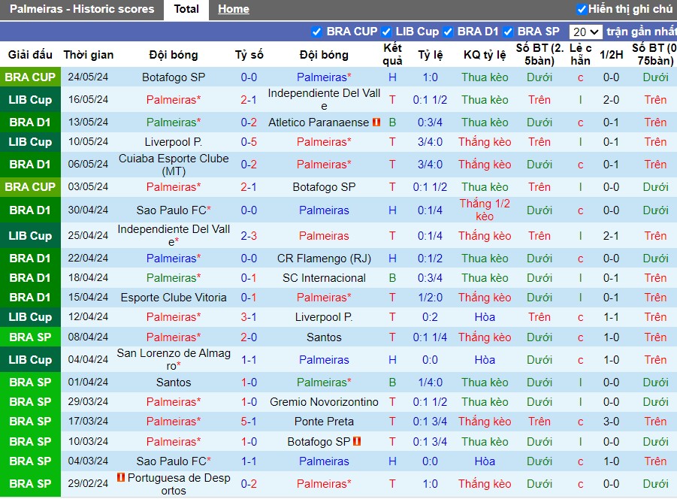Click the 1-1 score on 04/03/24
Viewport: 677px width, 499px height.
(249, 461)
